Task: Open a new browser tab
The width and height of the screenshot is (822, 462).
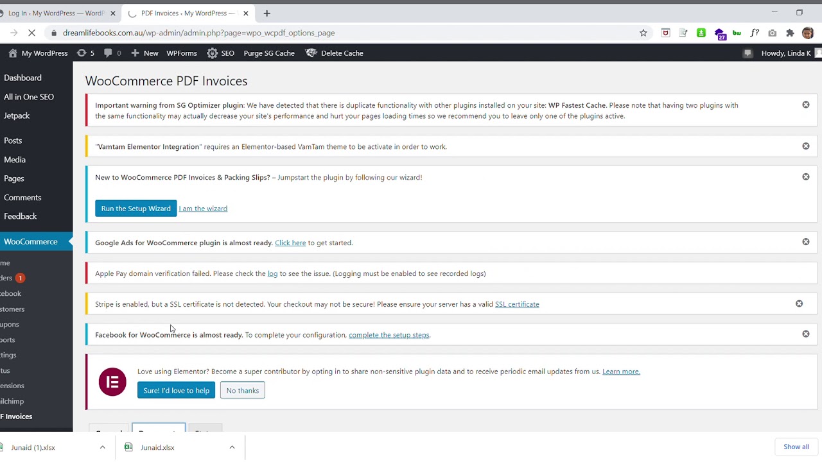Action: point(267,13)
